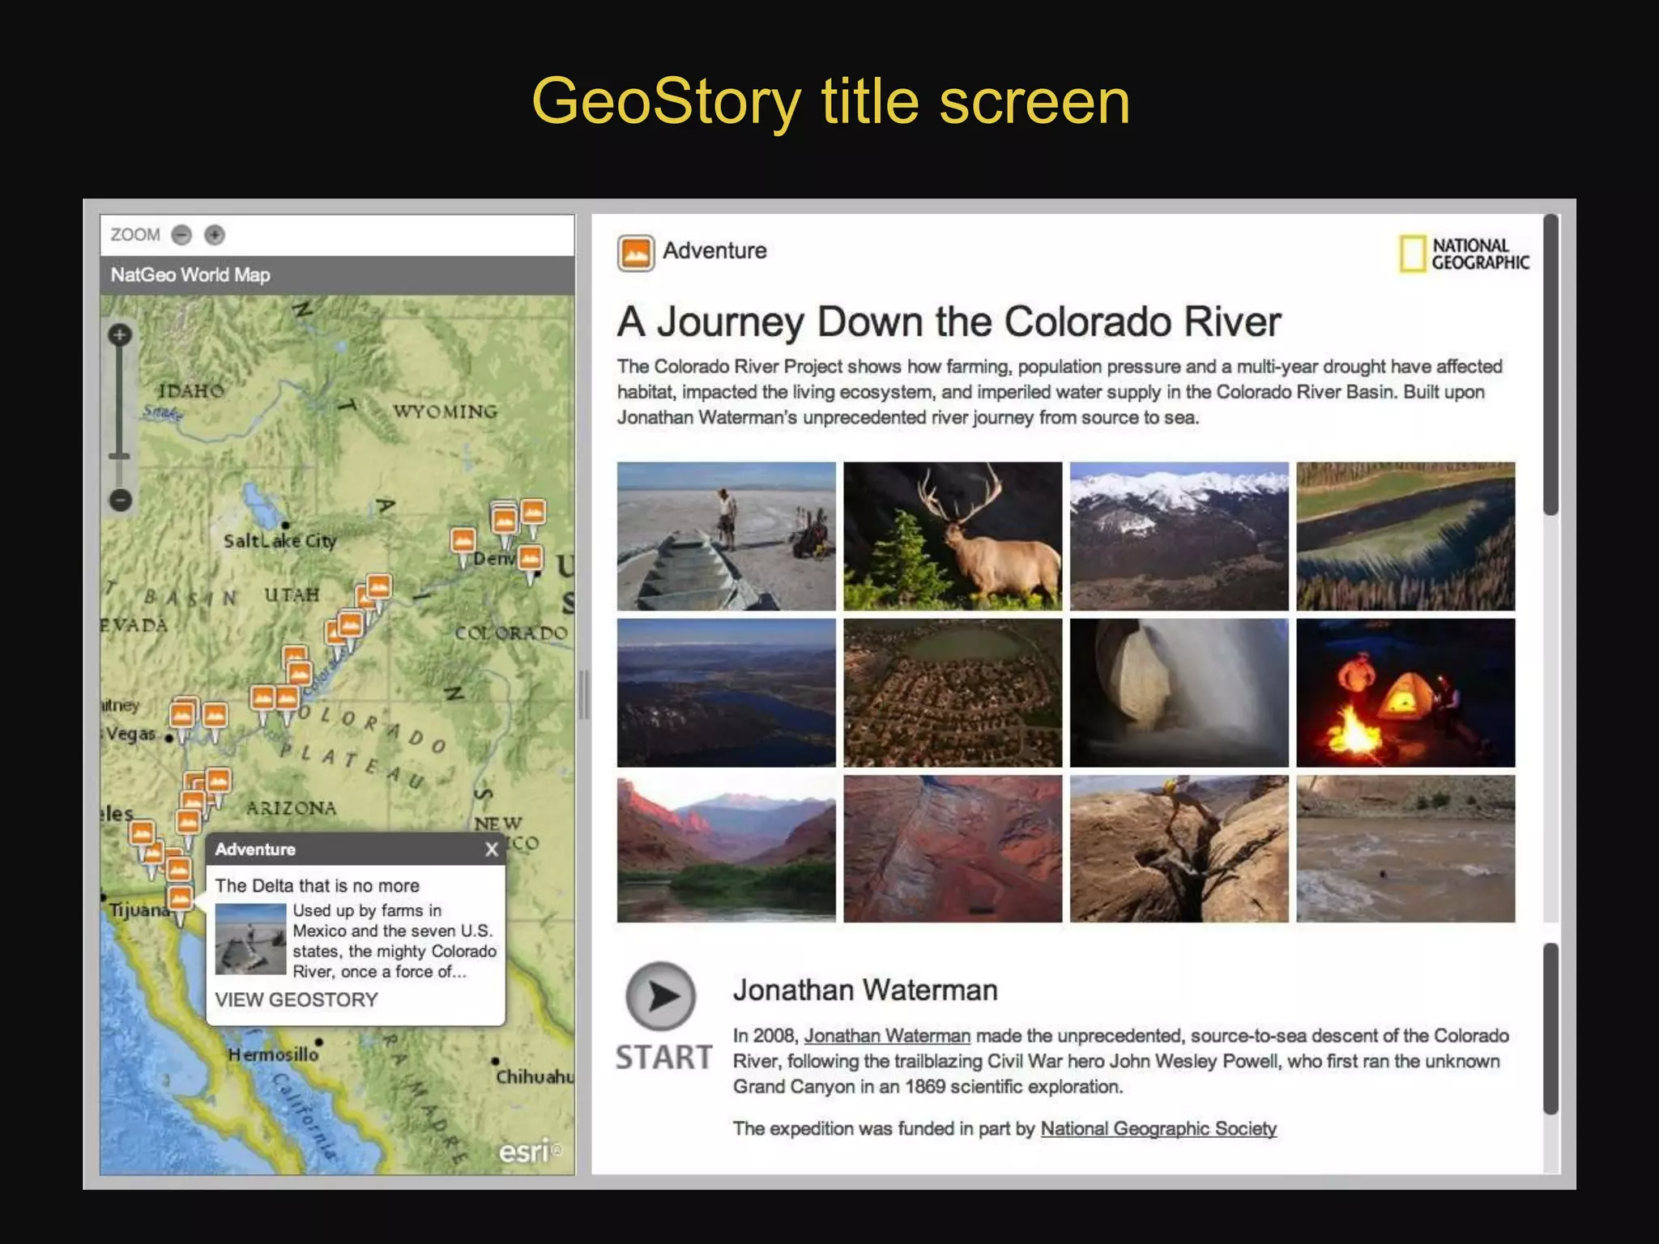
Task: Click the esri logo on the map
Action: coord(530,1151)
